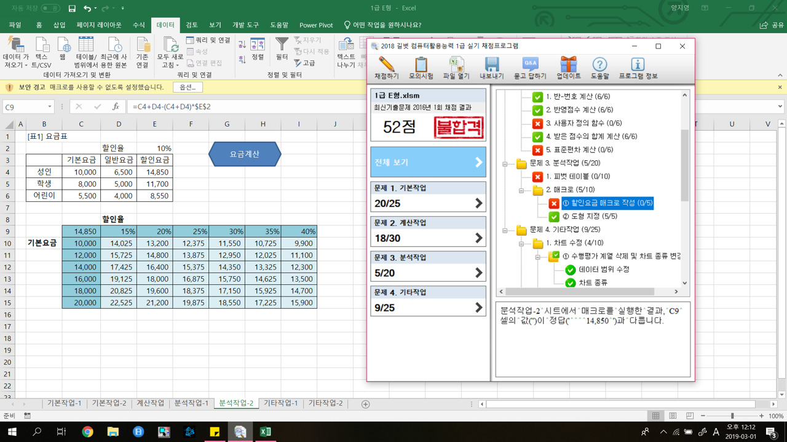Click the zoom slider in status bar
This screenshot has height=442, width=787.
732,416
